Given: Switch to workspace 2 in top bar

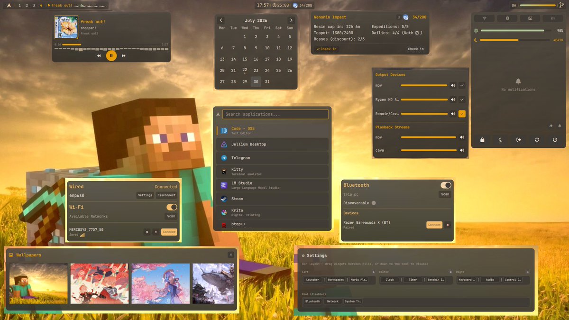Looking at the screenshot, I should 27,5.
